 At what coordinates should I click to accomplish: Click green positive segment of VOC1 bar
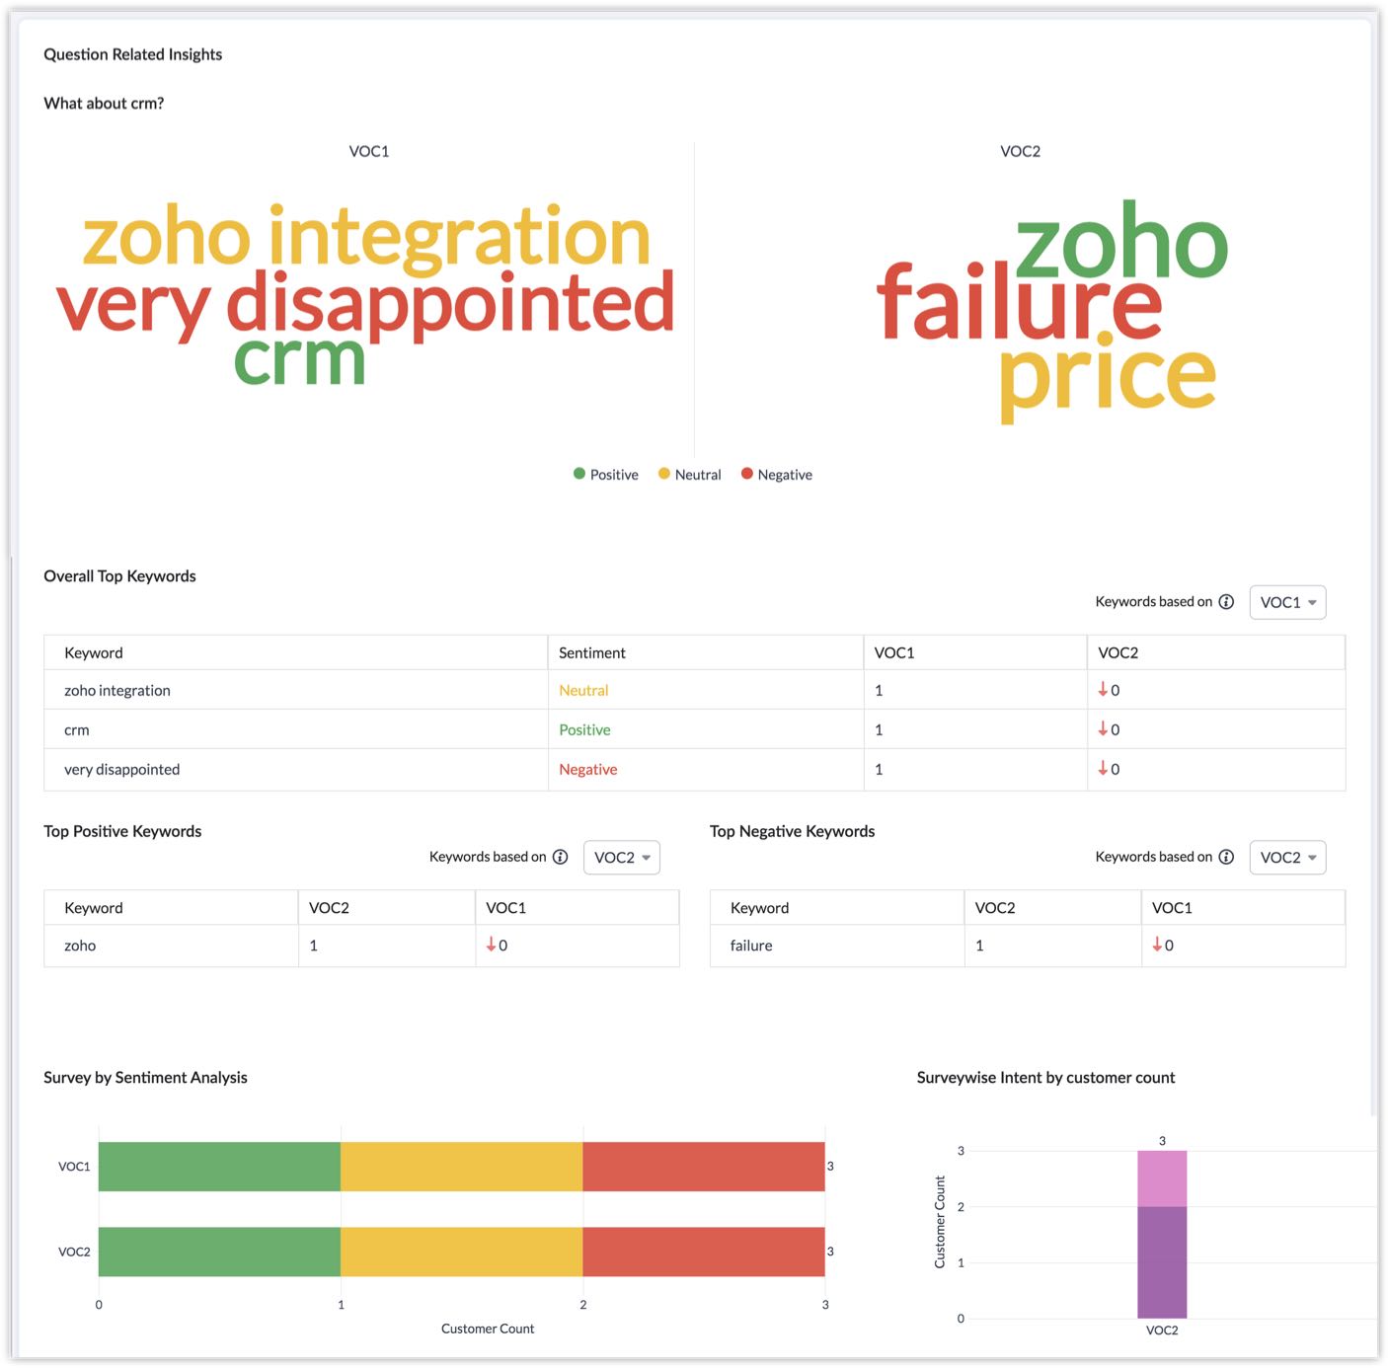tap(219, 1167)
